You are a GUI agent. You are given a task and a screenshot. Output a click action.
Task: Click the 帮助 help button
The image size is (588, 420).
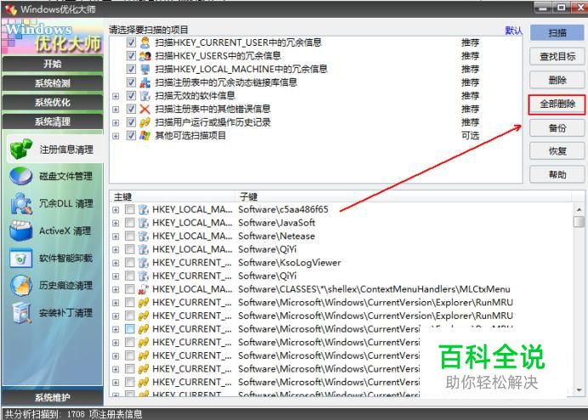[x=557, y=175]
